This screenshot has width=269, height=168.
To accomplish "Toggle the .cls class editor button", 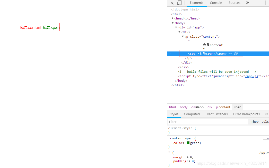I will pos(265,122).
